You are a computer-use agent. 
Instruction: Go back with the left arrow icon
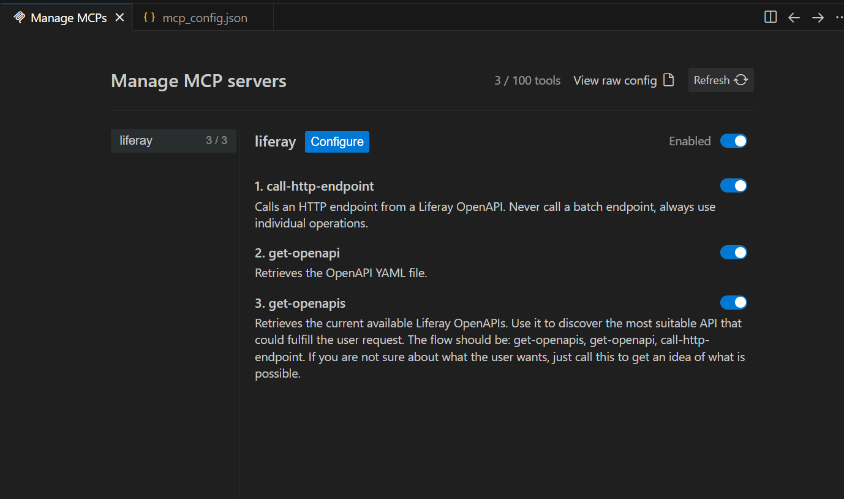tap(794, 18)
